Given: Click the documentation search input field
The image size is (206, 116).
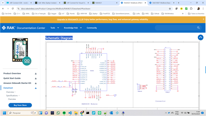Looking at the screenshot, I should pos(176,28).
